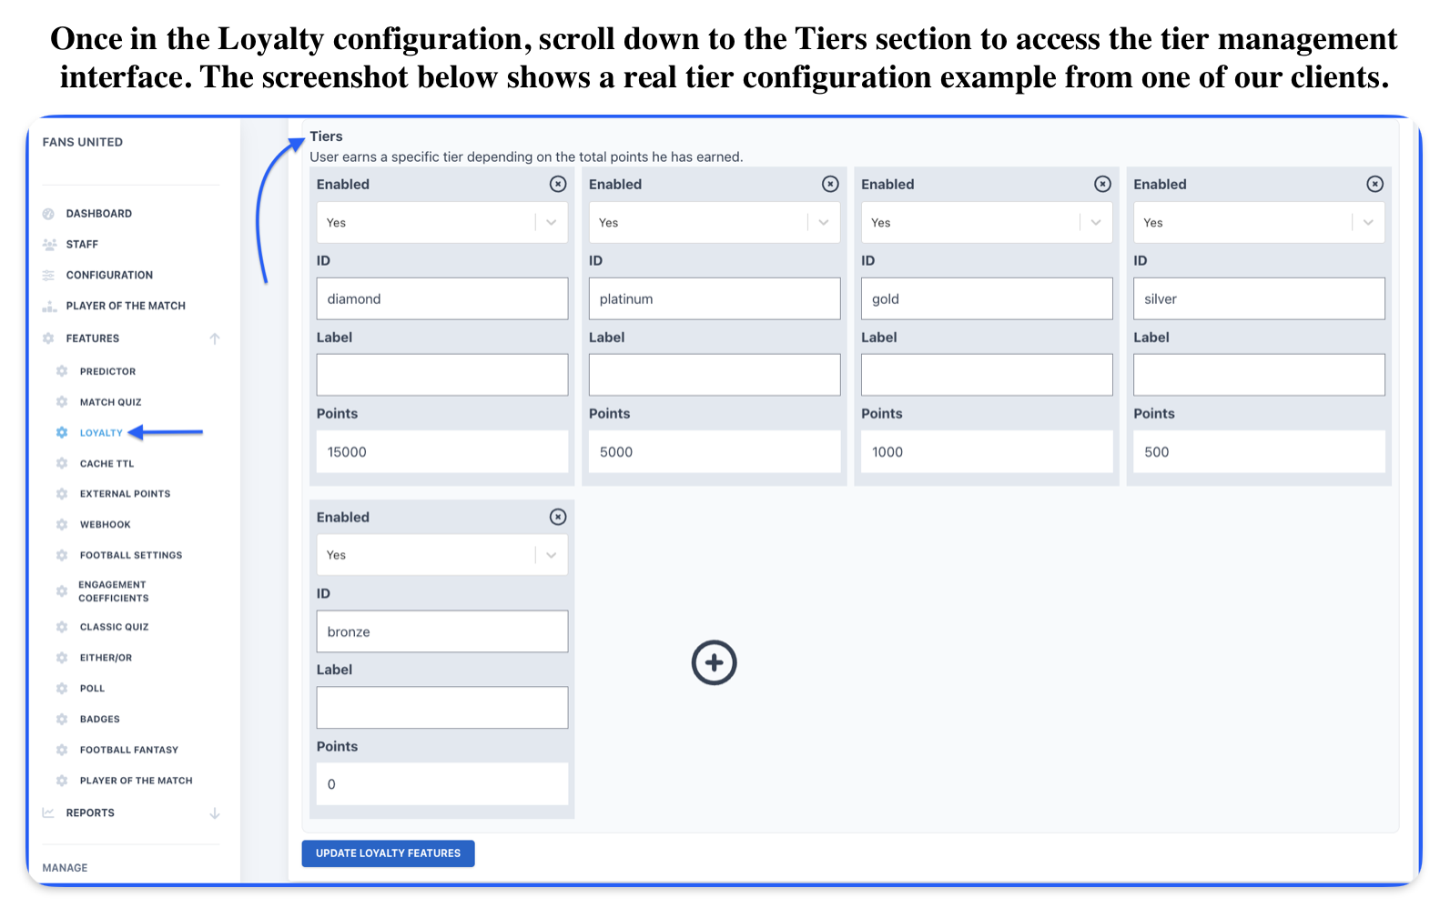Open the diamond tier Enabled dropdown
The width and height of the screenshot is (1440, 908).
(x=442, y=222)
